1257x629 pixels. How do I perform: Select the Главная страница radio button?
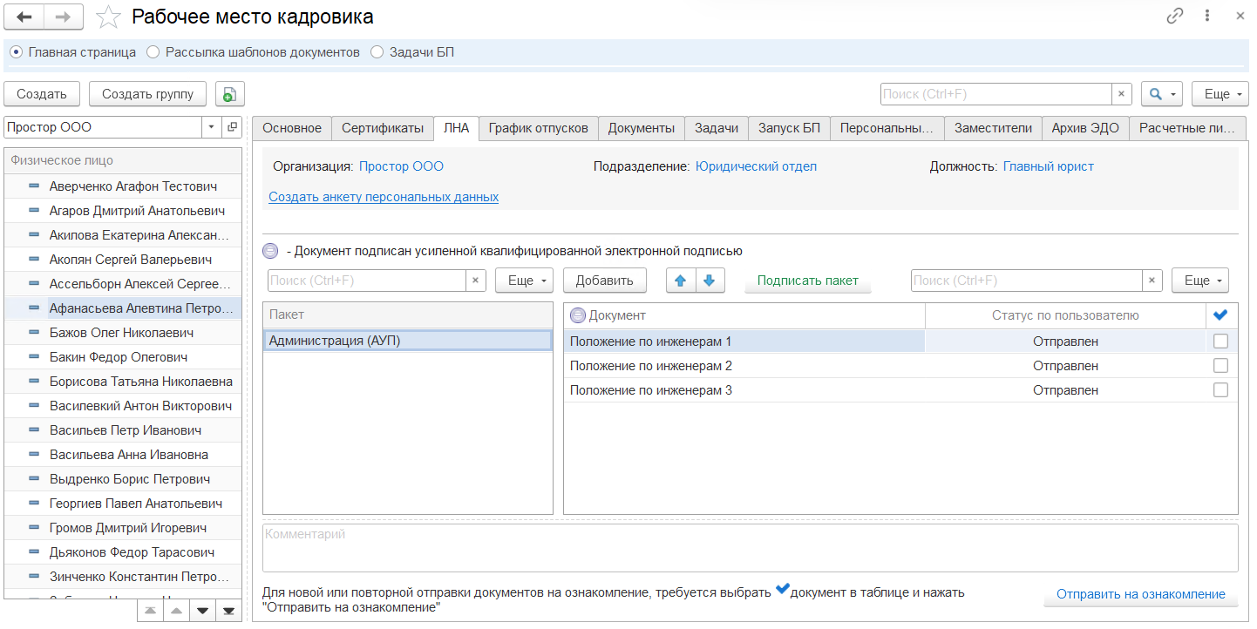click(17, 52)
